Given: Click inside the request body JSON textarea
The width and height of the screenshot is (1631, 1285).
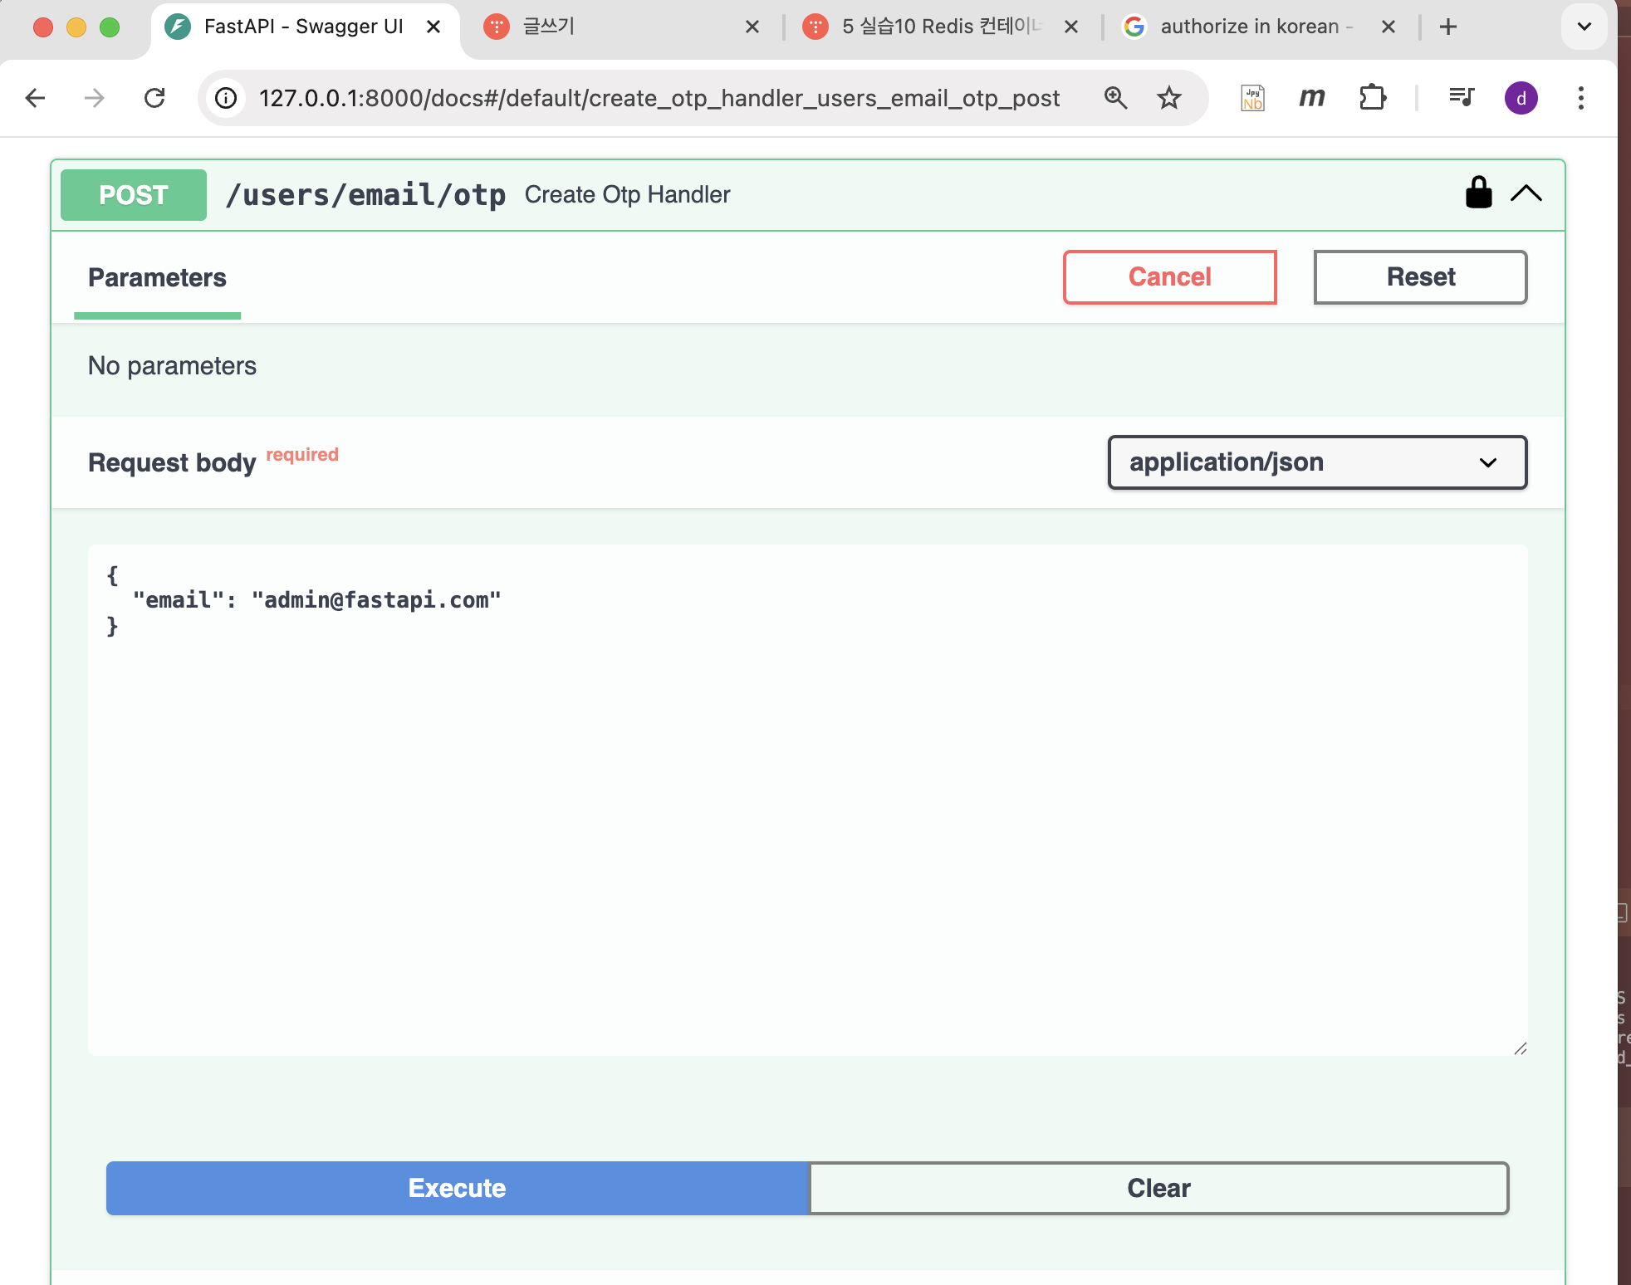Looking at the screenshot, I should pos(807,799).
